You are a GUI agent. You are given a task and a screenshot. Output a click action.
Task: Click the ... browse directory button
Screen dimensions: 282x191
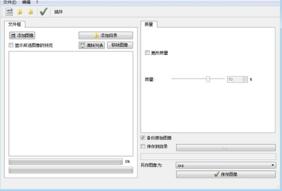point(226,148)
